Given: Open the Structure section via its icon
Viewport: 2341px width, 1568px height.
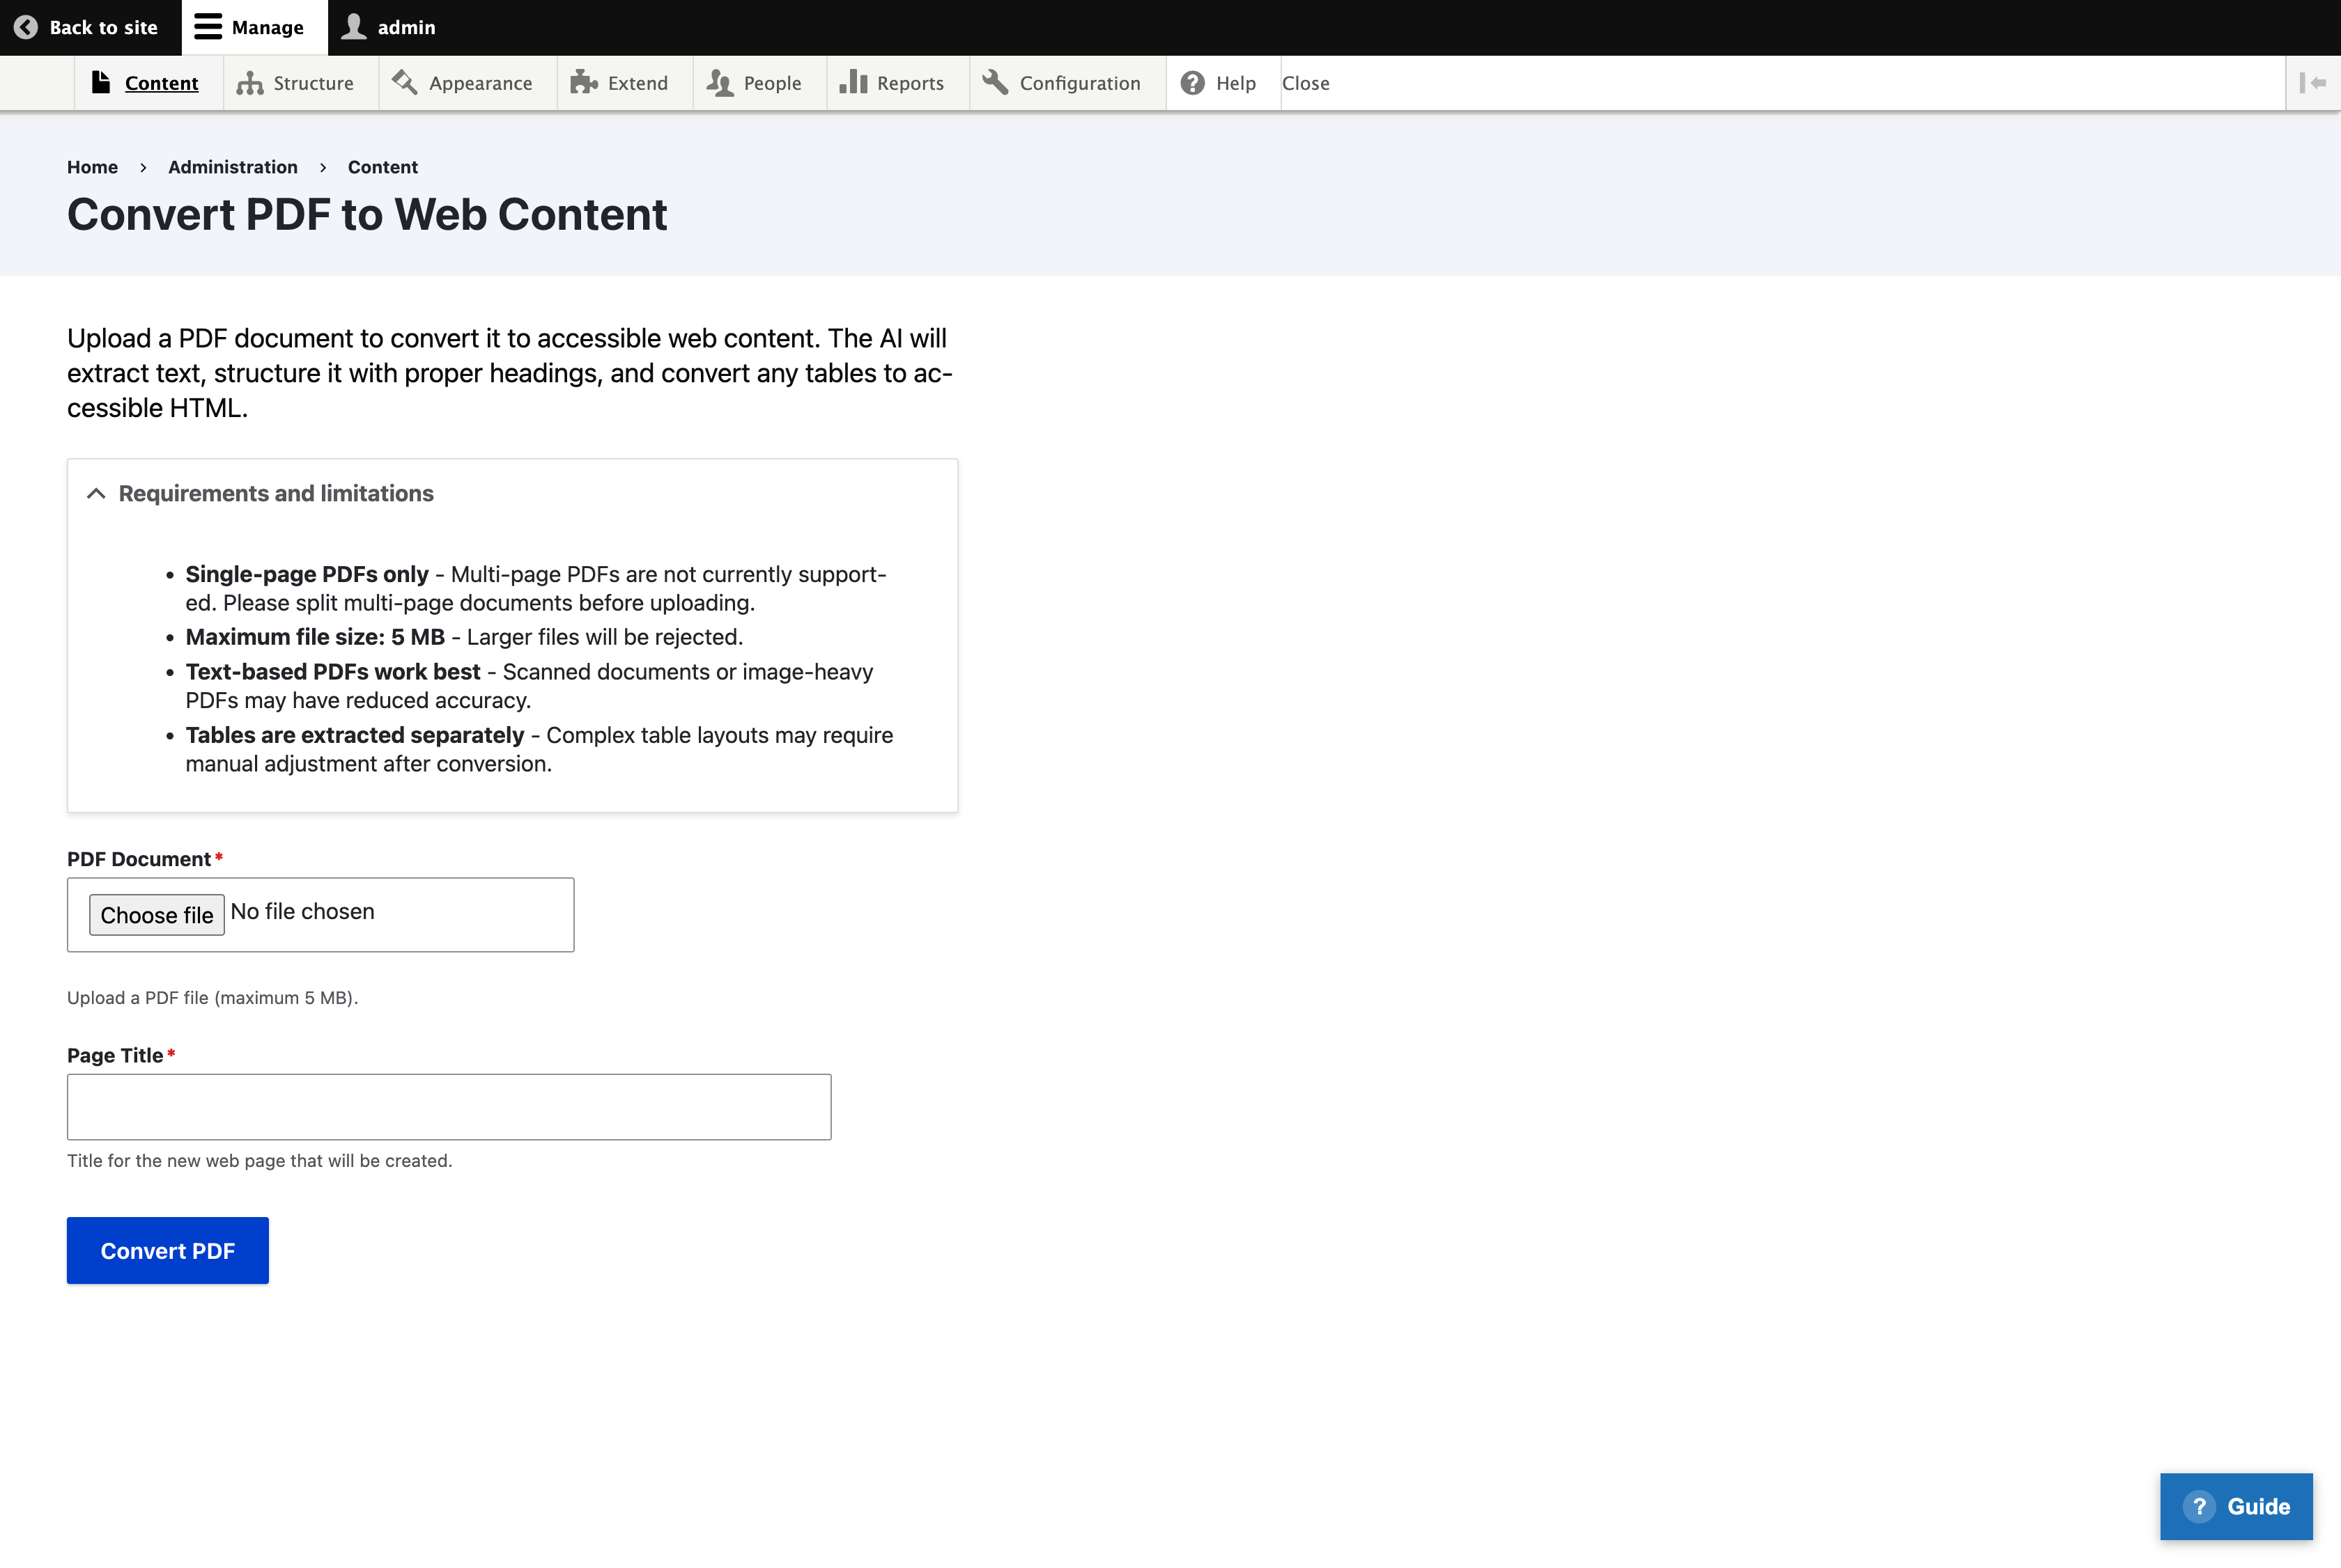Looking at the screenshot, I should 249,82.
